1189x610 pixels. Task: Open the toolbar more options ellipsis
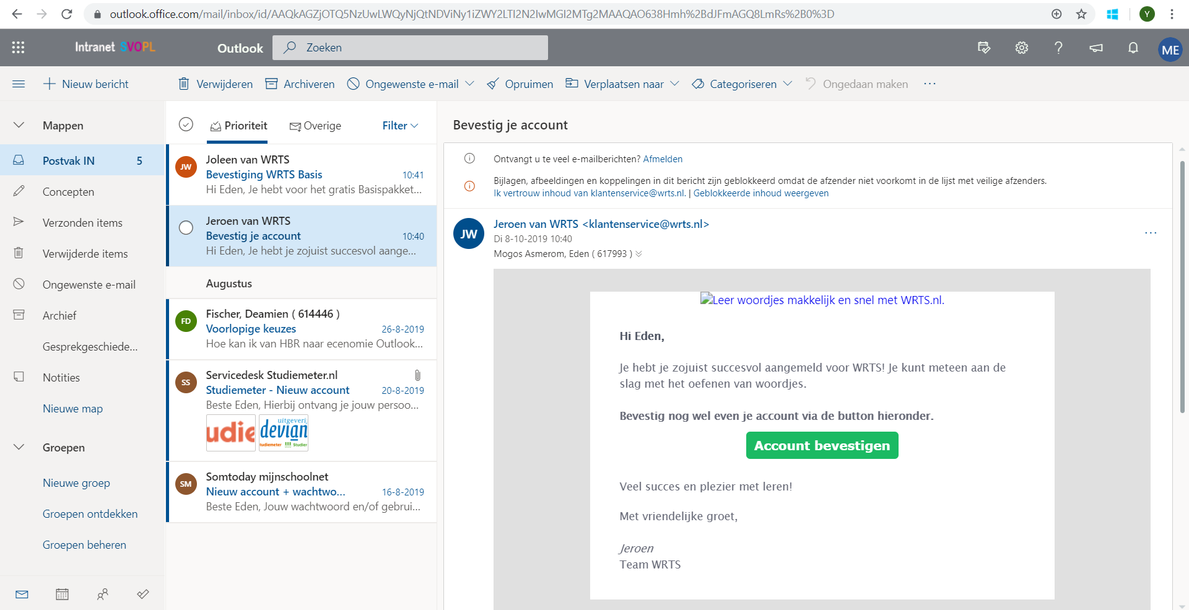(x=930, y=84)
